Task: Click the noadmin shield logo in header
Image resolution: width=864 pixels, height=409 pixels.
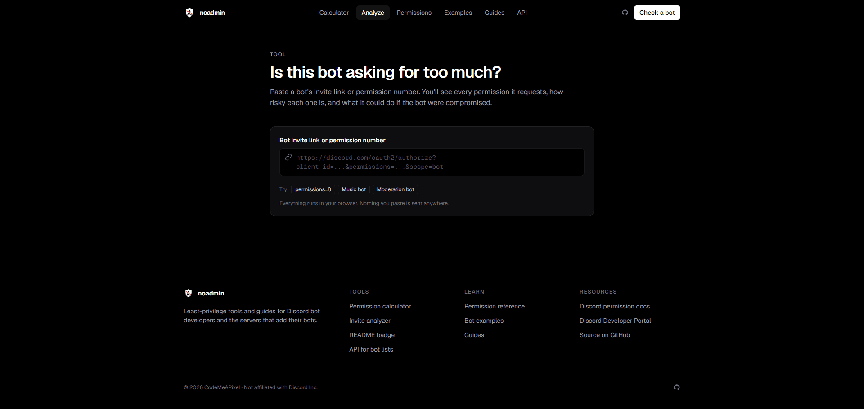Action: click(x=189, y=13)
